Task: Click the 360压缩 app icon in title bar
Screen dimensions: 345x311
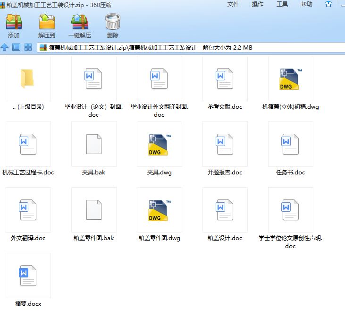Action: click(x=2, y=5)
